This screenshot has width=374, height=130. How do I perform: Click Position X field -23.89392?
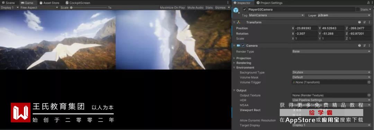306,28
